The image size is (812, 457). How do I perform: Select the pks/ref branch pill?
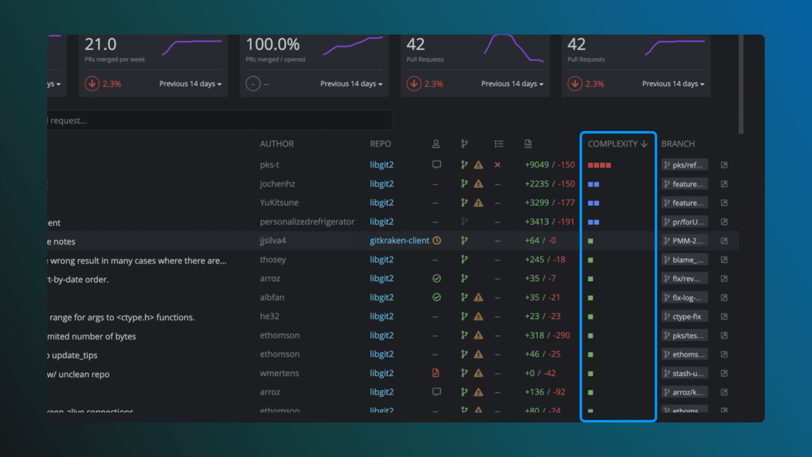point(684,165)
